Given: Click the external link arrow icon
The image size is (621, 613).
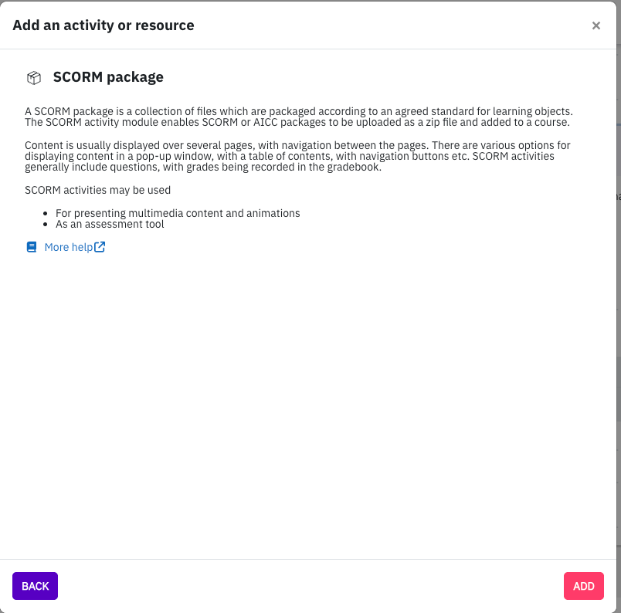Looking at the screenshot, I should 100,247.
